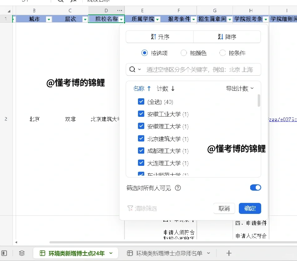Select the 按选项 radio option
This screenshot has height=261, width=297.
click(x=145, y=53)
